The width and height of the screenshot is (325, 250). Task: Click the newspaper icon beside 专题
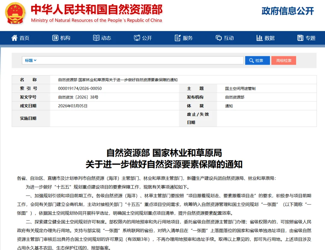pyautogui.click(x=300, y=38)
